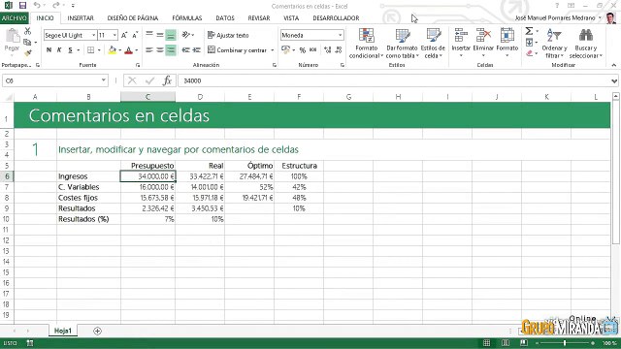
Task: Click Buscar y seleccionar button
Action: pyautogui.click(x=586, y=44)
